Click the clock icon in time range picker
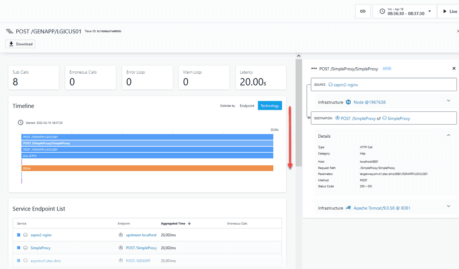This screenshot has height=269, width=459. point(382,12)
